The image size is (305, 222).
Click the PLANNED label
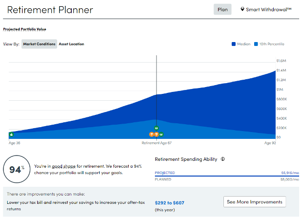point(163,179)
